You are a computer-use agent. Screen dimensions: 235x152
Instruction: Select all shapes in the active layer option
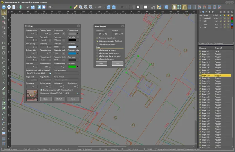(97, 56)
